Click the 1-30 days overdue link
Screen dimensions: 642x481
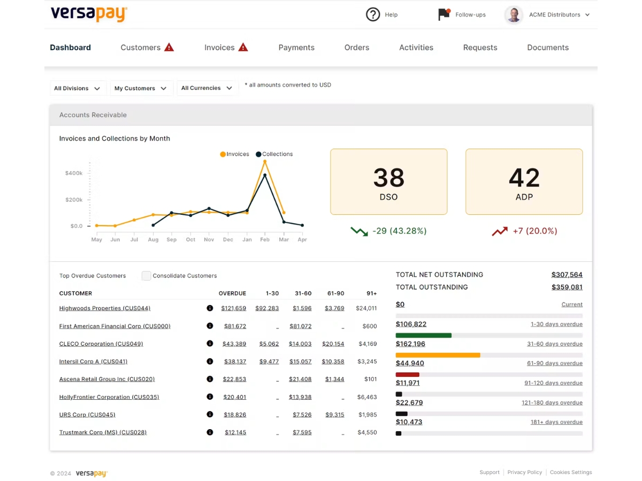coord(556,324)
